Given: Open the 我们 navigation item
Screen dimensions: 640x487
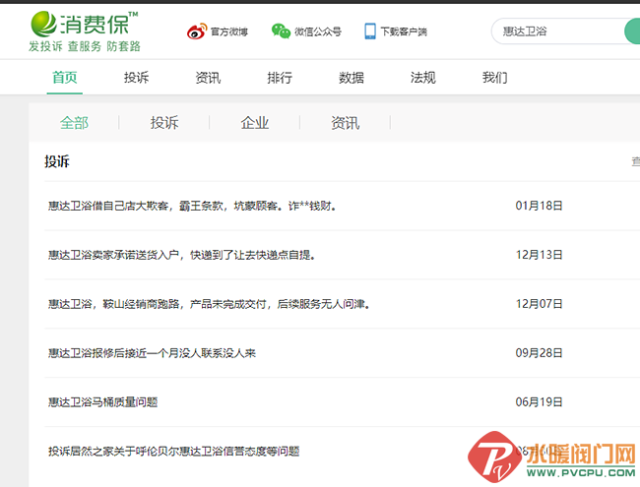Looking at the screenshot, I should point(494,77).
